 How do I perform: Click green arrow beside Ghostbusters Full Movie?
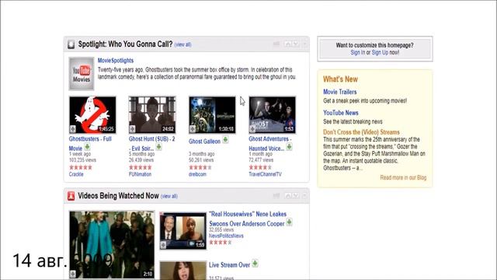(87, 147)
